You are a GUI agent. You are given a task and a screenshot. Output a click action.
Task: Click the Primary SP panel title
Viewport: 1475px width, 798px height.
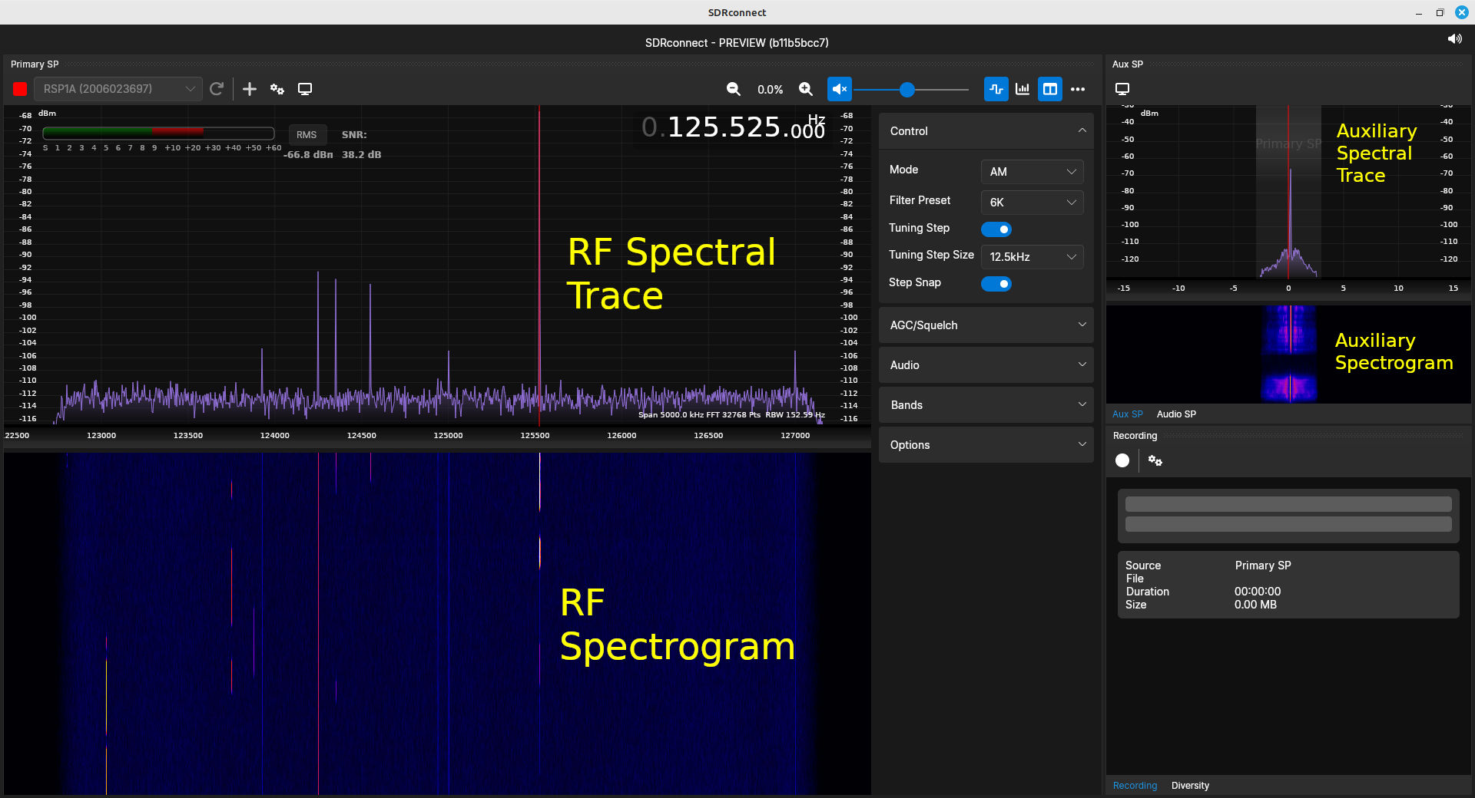point(35,64)
